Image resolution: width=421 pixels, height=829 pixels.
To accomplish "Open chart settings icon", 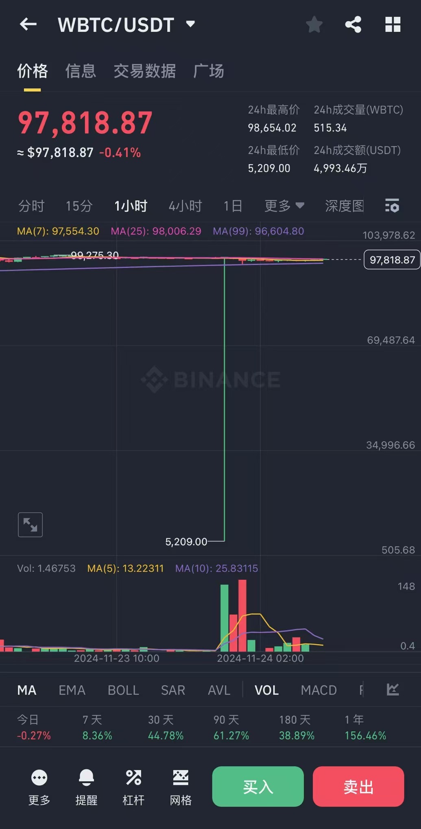I will (x=392, y=206).
